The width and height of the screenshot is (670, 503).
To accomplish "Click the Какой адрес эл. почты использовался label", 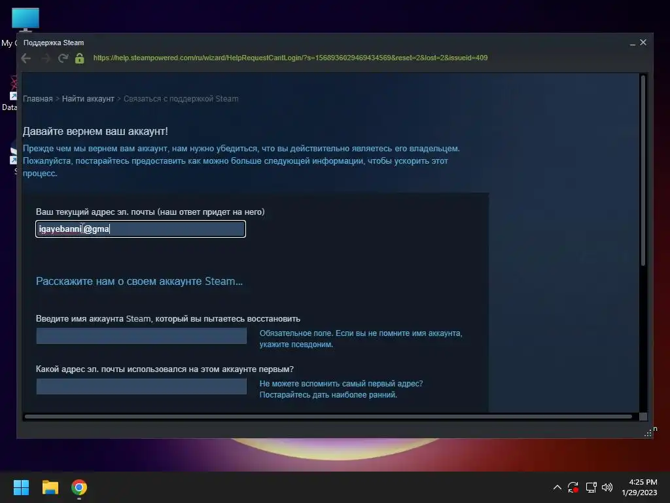I will coord(164,369).
